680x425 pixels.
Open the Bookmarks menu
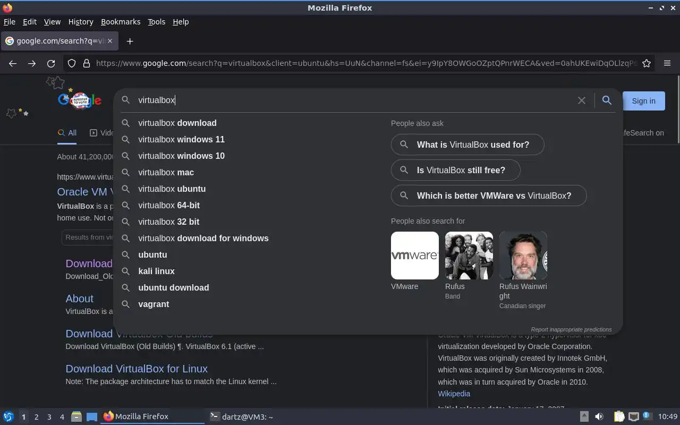click(121, 22)
